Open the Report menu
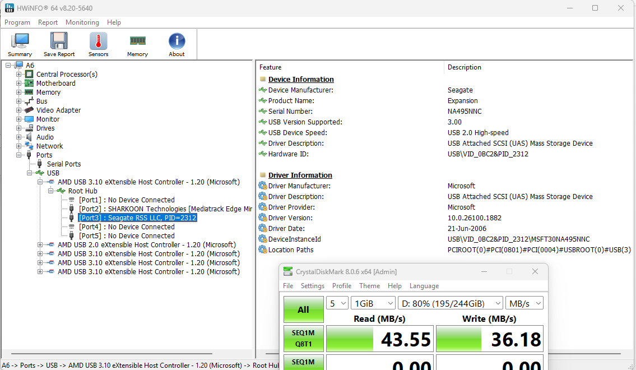Viewport: 636px width, 370px height. [x=48, y=22]
